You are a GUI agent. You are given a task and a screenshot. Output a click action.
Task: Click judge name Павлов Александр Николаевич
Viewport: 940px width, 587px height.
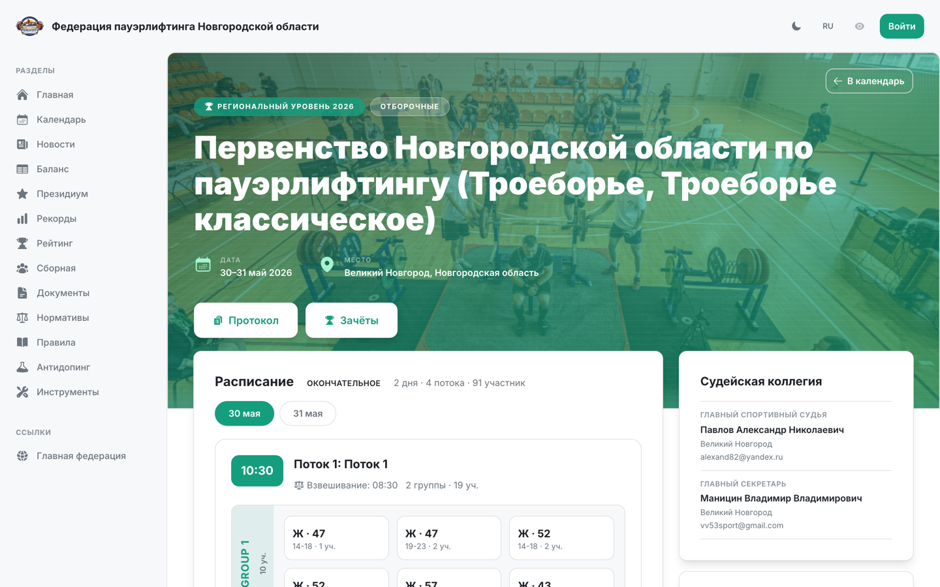tap(772, 430)
